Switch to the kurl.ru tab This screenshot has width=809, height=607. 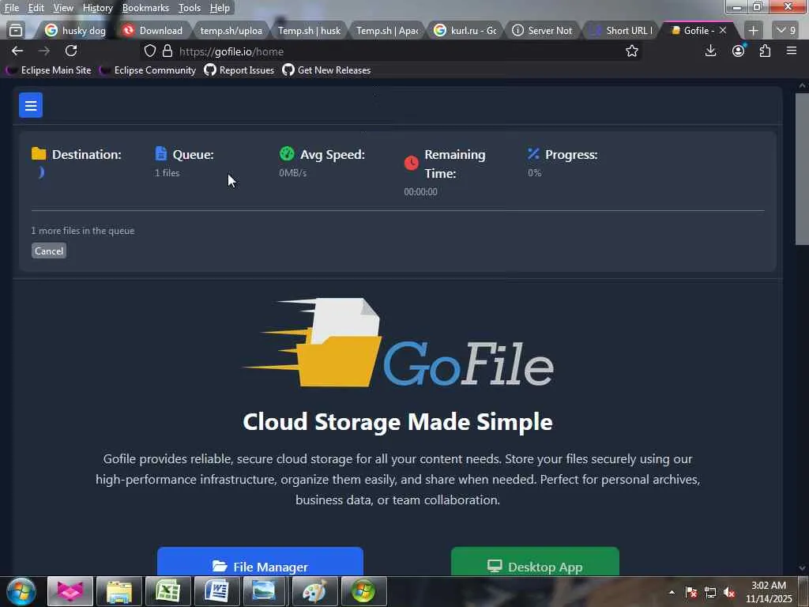click(465, 31)
